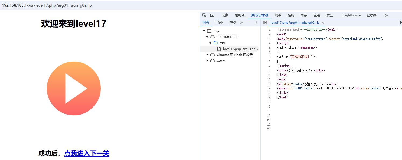
Task: Select the wasm tree node
Action: pos(221,61)
